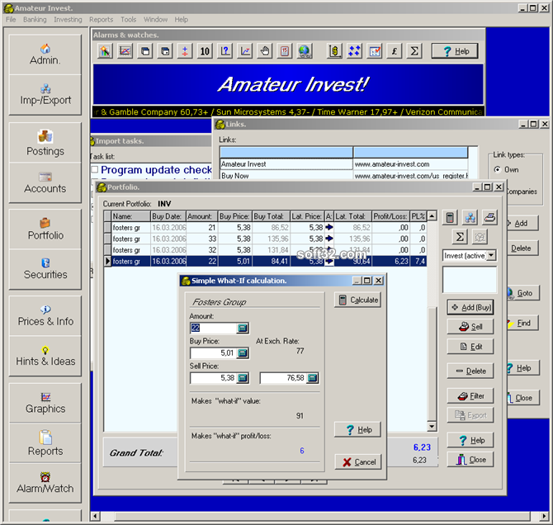The height and width of the screenshot is (525, 553).
Task: Open Graphics from the sidebar
Action: click(x=45, y=403)
